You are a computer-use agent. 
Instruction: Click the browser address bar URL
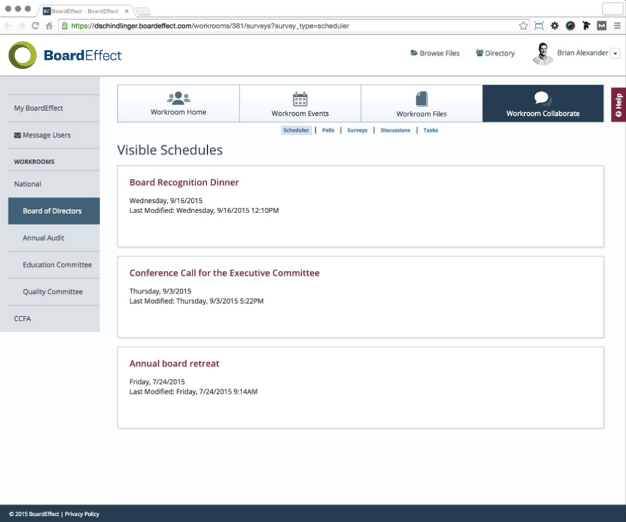(x=210, y=26)
